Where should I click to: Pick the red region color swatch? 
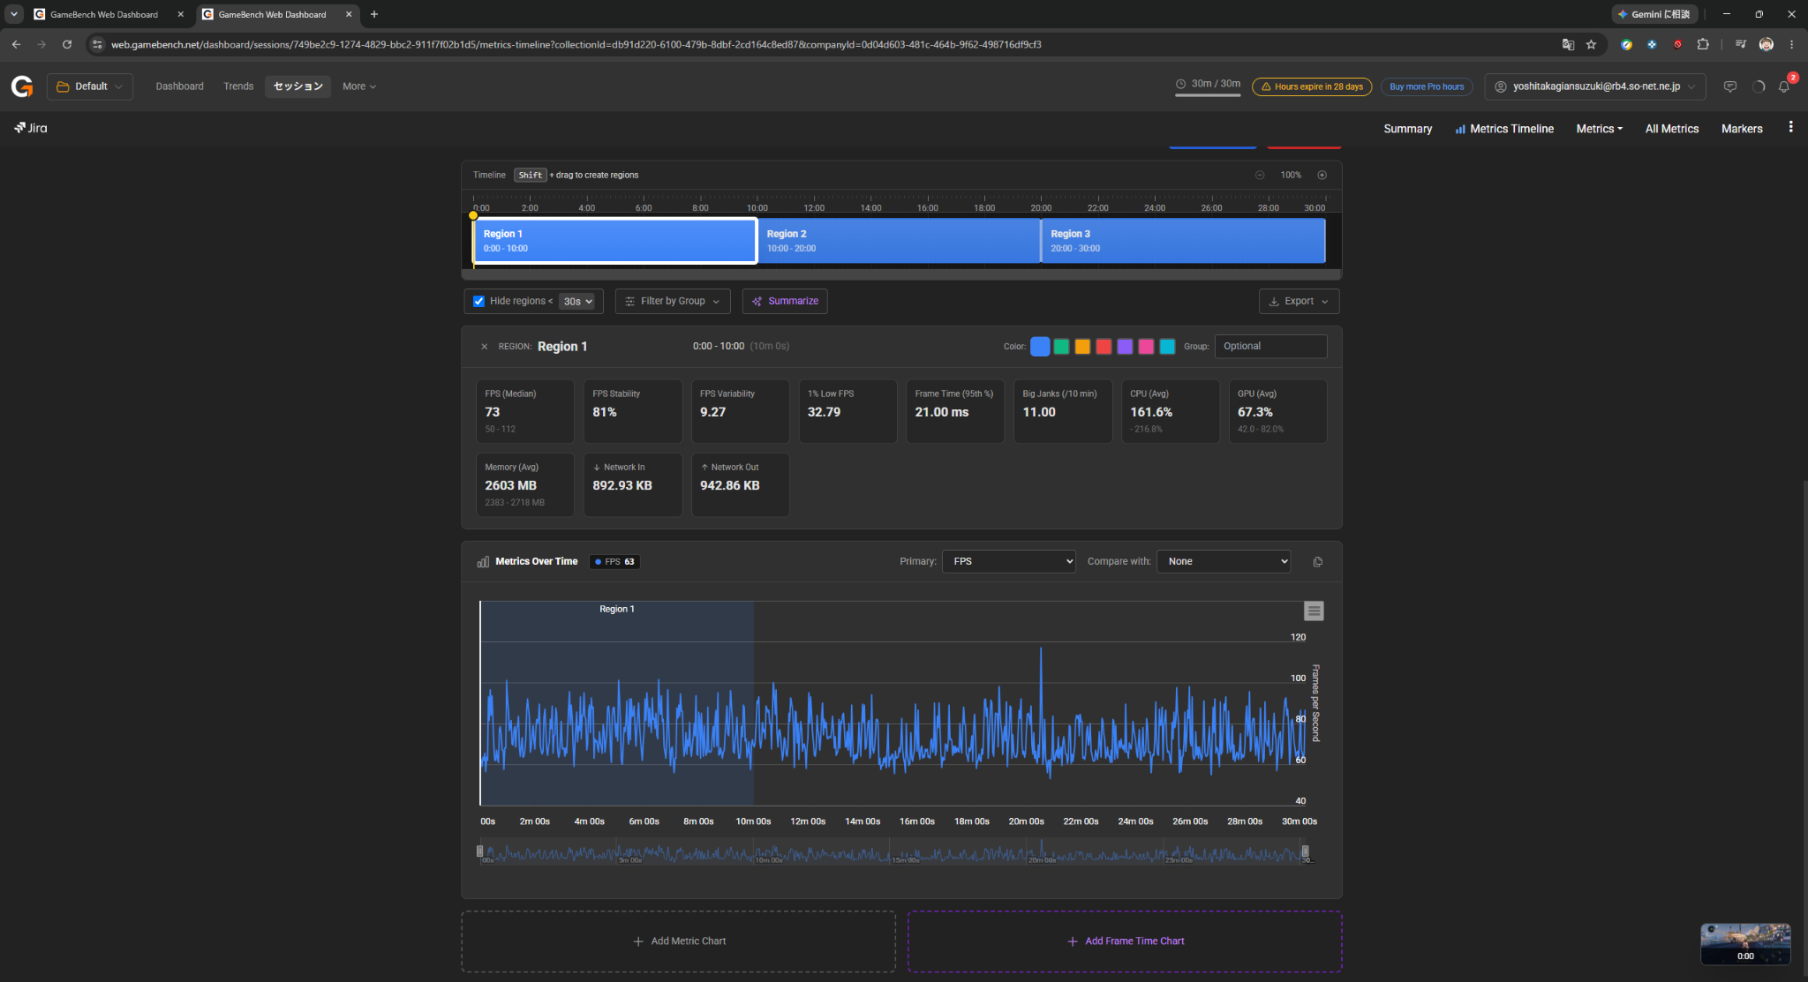(x=1104, y=347)
